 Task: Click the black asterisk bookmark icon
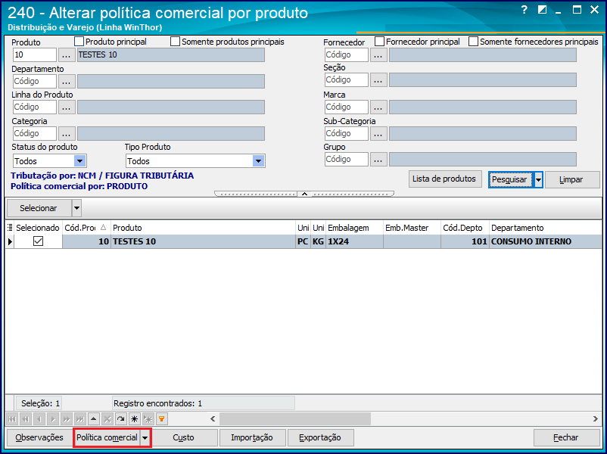coord(134,418)
